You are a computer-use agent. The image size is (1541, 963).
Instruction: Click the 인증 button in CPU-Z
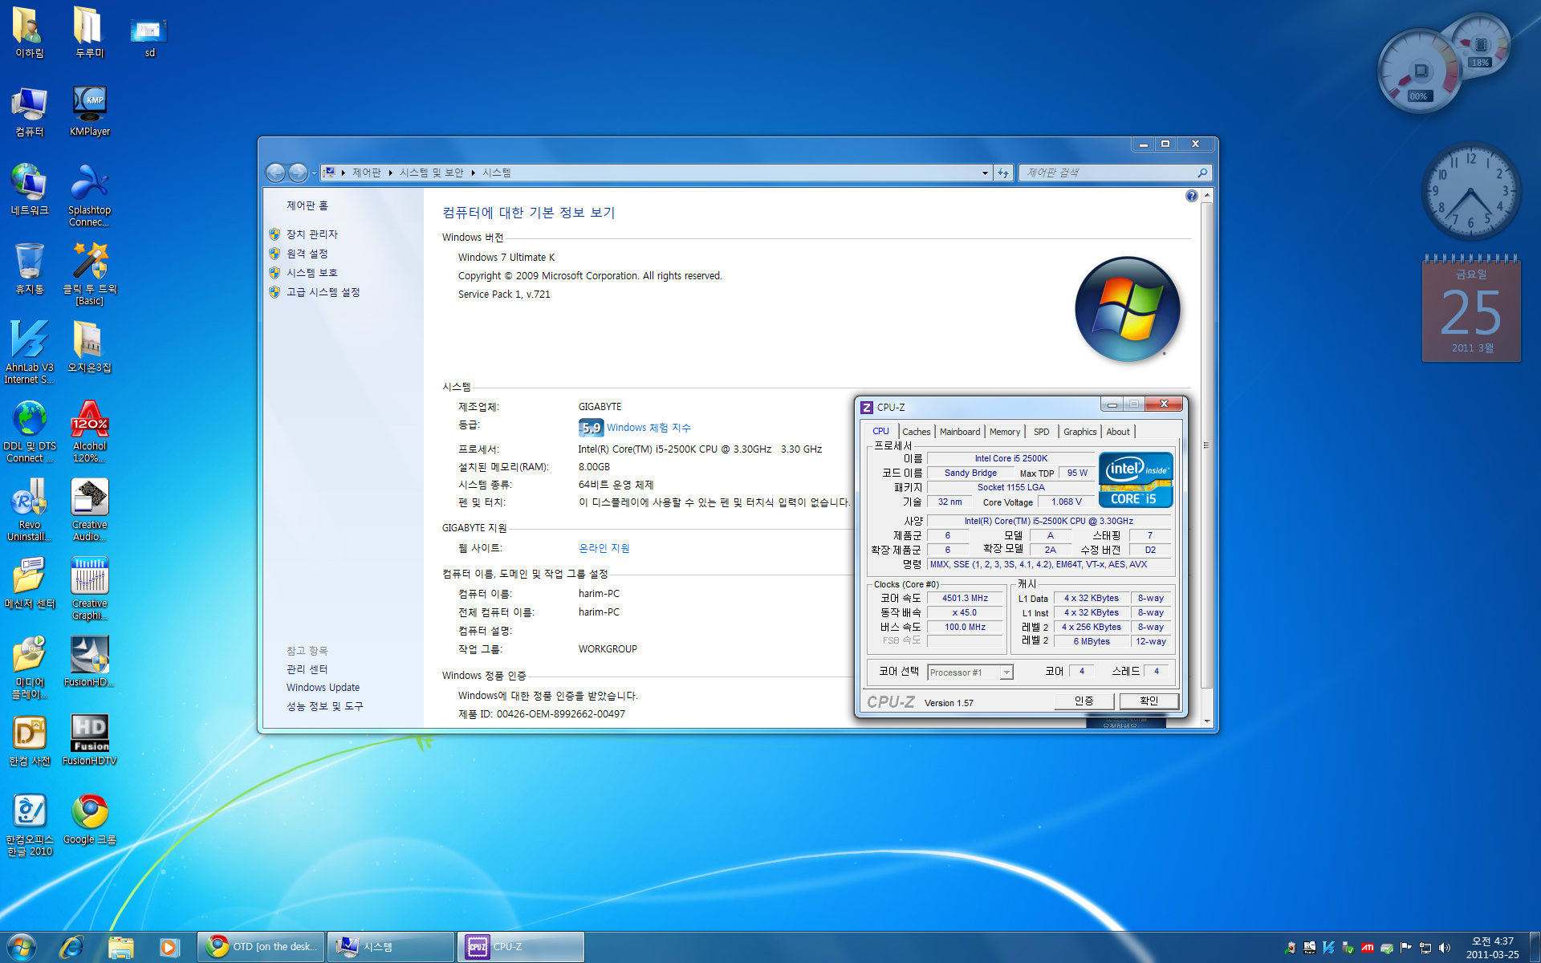[1084, 701]
